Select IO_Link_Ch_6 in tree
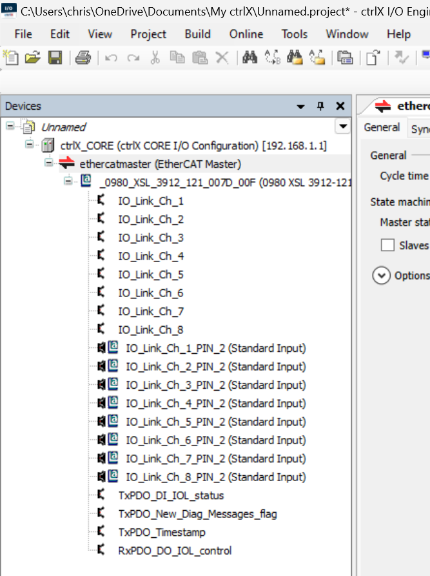430x576 pixels. (151, 293)
